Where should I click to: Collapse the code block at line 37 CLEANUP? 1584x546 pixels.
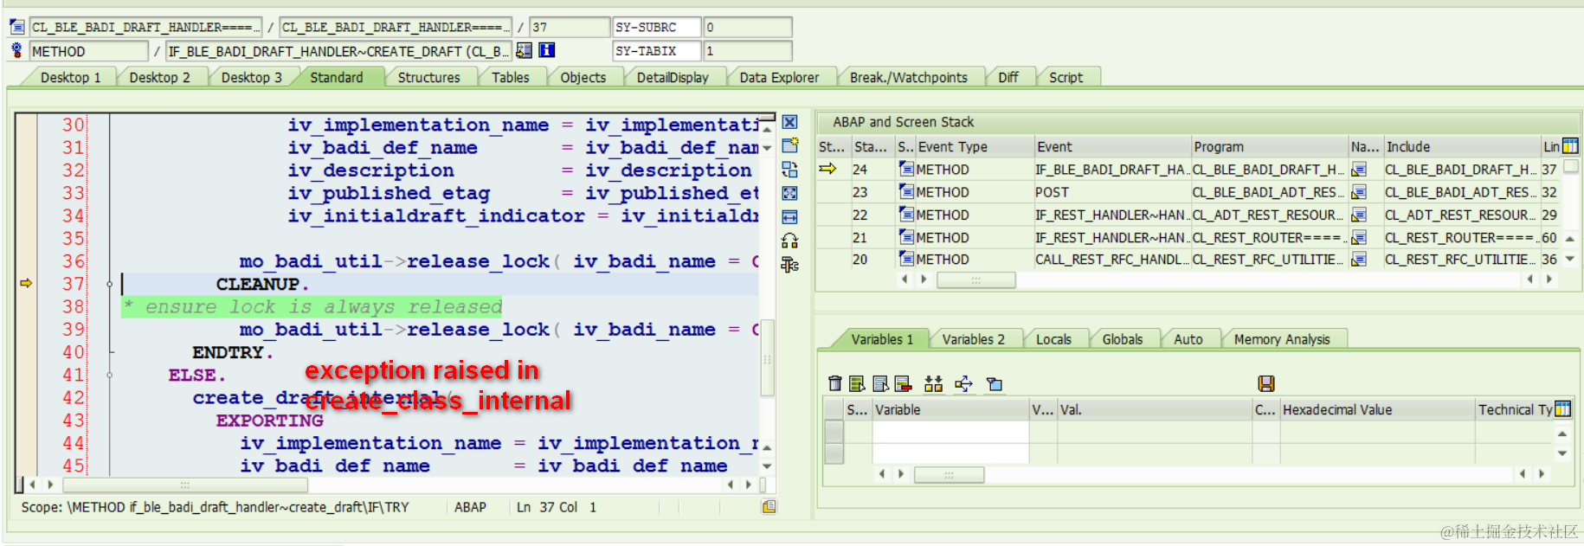(x=110, y=284)
